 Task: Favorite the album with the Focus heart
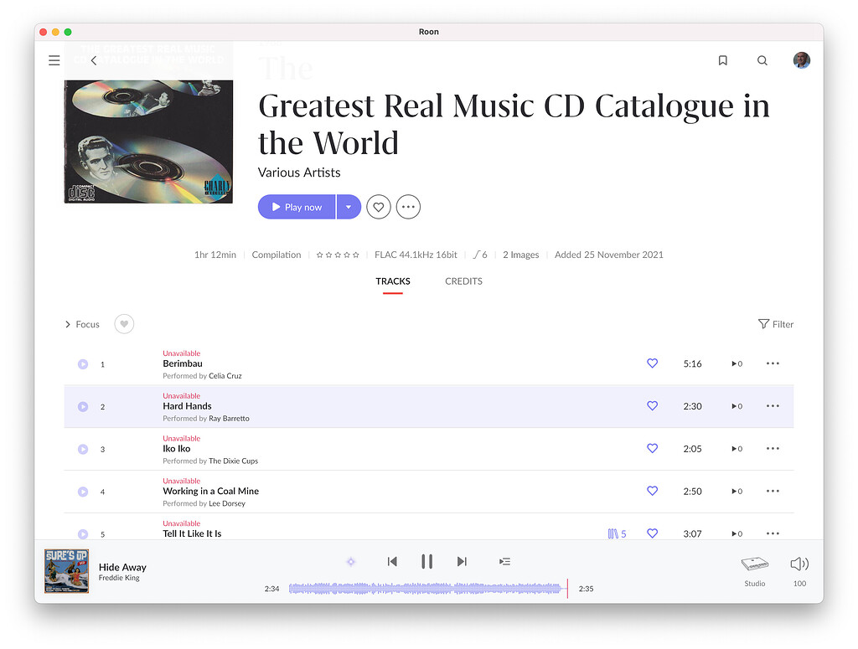pos(123,324)
